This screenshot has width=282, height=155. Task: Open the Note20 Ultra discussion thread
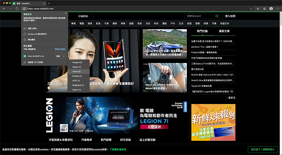click(x=213, y=80)
